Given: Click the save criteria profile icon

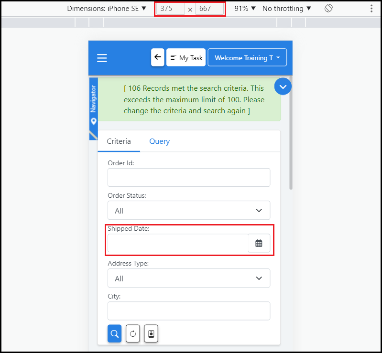Looking at the screenshot, I should [151, 333].
